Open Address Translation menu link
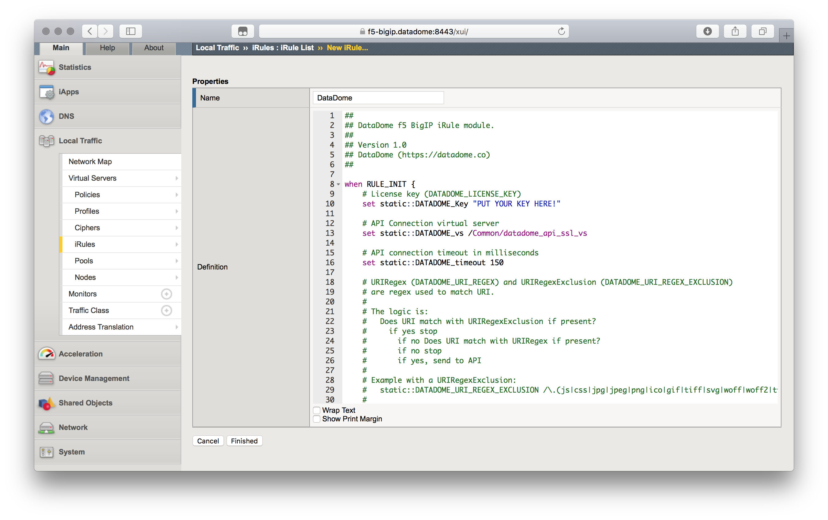Image resolution: width=828 pixels, height=520 pixels. pos(101,327)
